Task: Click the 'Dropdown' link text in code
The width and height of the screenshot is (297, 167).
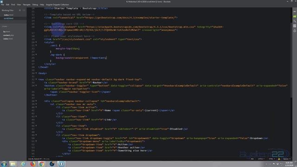Action: tap(256, 138)
